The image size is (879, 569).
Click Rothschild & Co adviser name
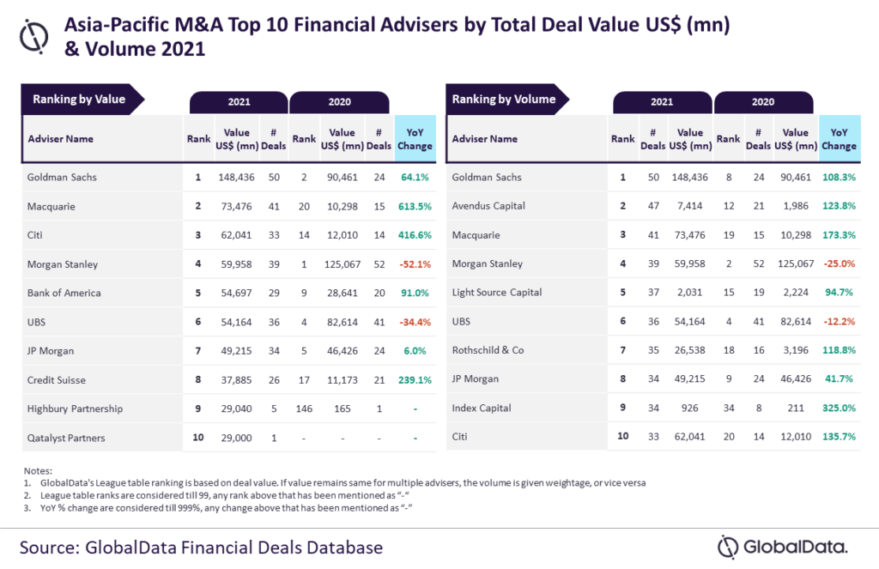pyautogui.click(x=489, y=350)
